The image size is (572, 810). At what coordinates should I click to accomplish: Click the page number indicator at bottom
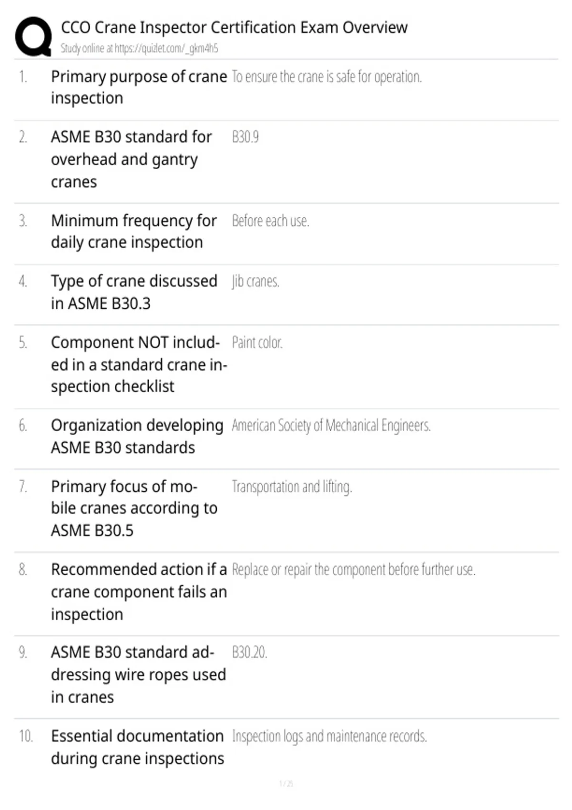point(286,784)
